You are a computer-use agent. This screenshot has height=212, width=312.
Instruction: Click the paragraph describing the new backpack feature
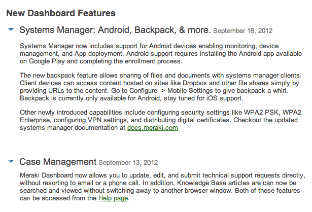tap(161, 87)
